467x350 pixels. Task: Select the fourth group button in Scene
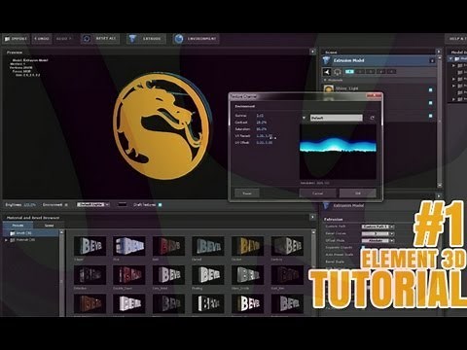(381, 71)
